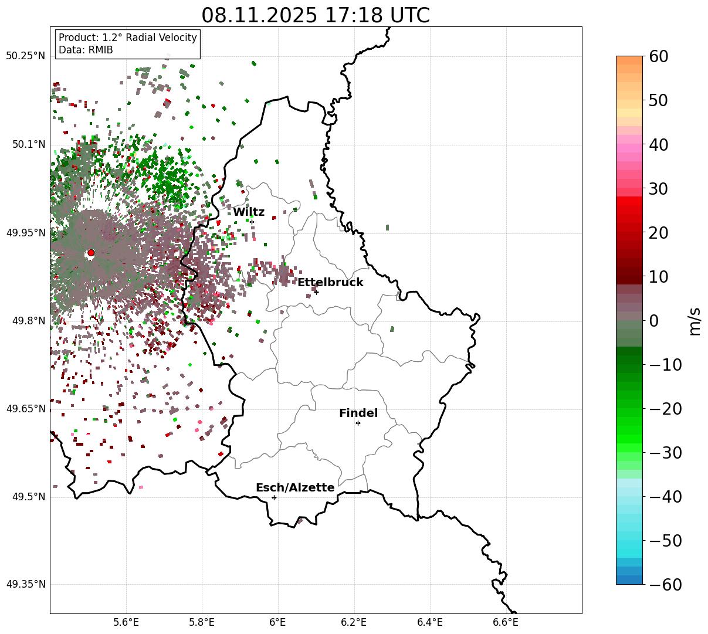Click the Findel city label

[358, 413]
